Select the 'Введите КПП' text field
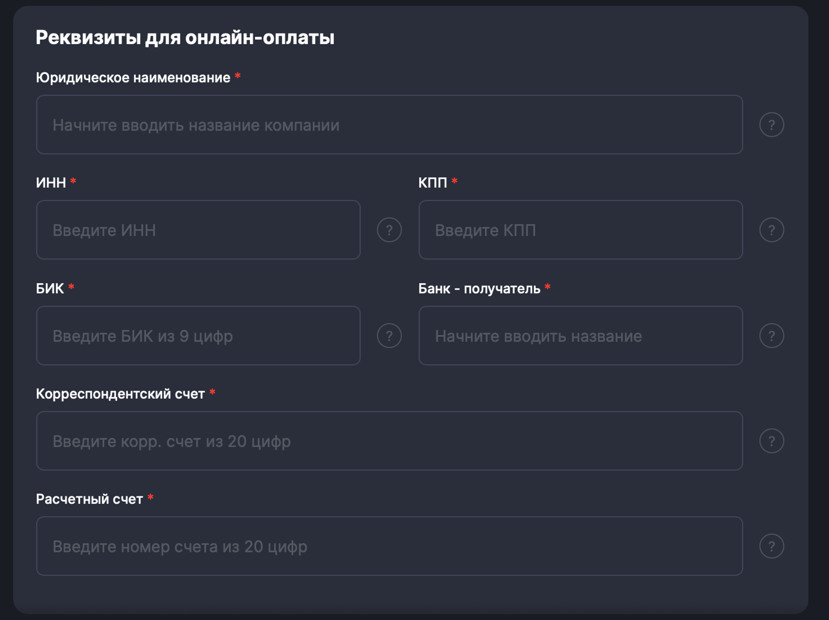Viewport: 829px width, 620px height. tap(580, 230)
